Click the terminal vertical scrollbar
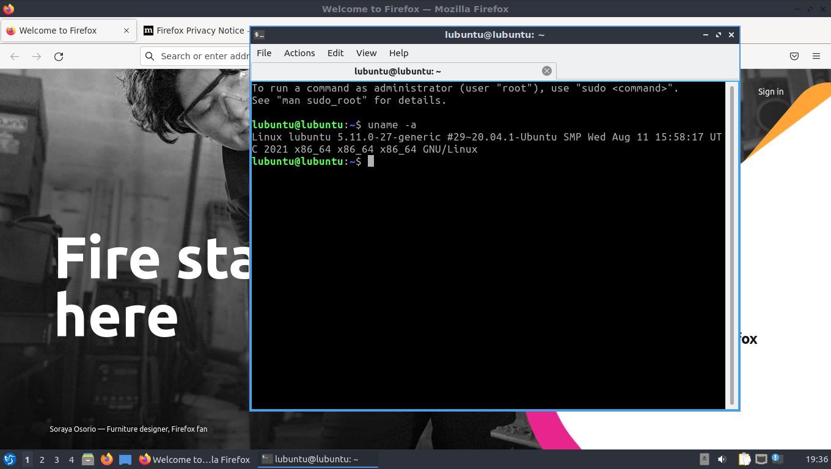Image resolution: width=831 pixels, height=469 pixels. (x=732, y=244)
